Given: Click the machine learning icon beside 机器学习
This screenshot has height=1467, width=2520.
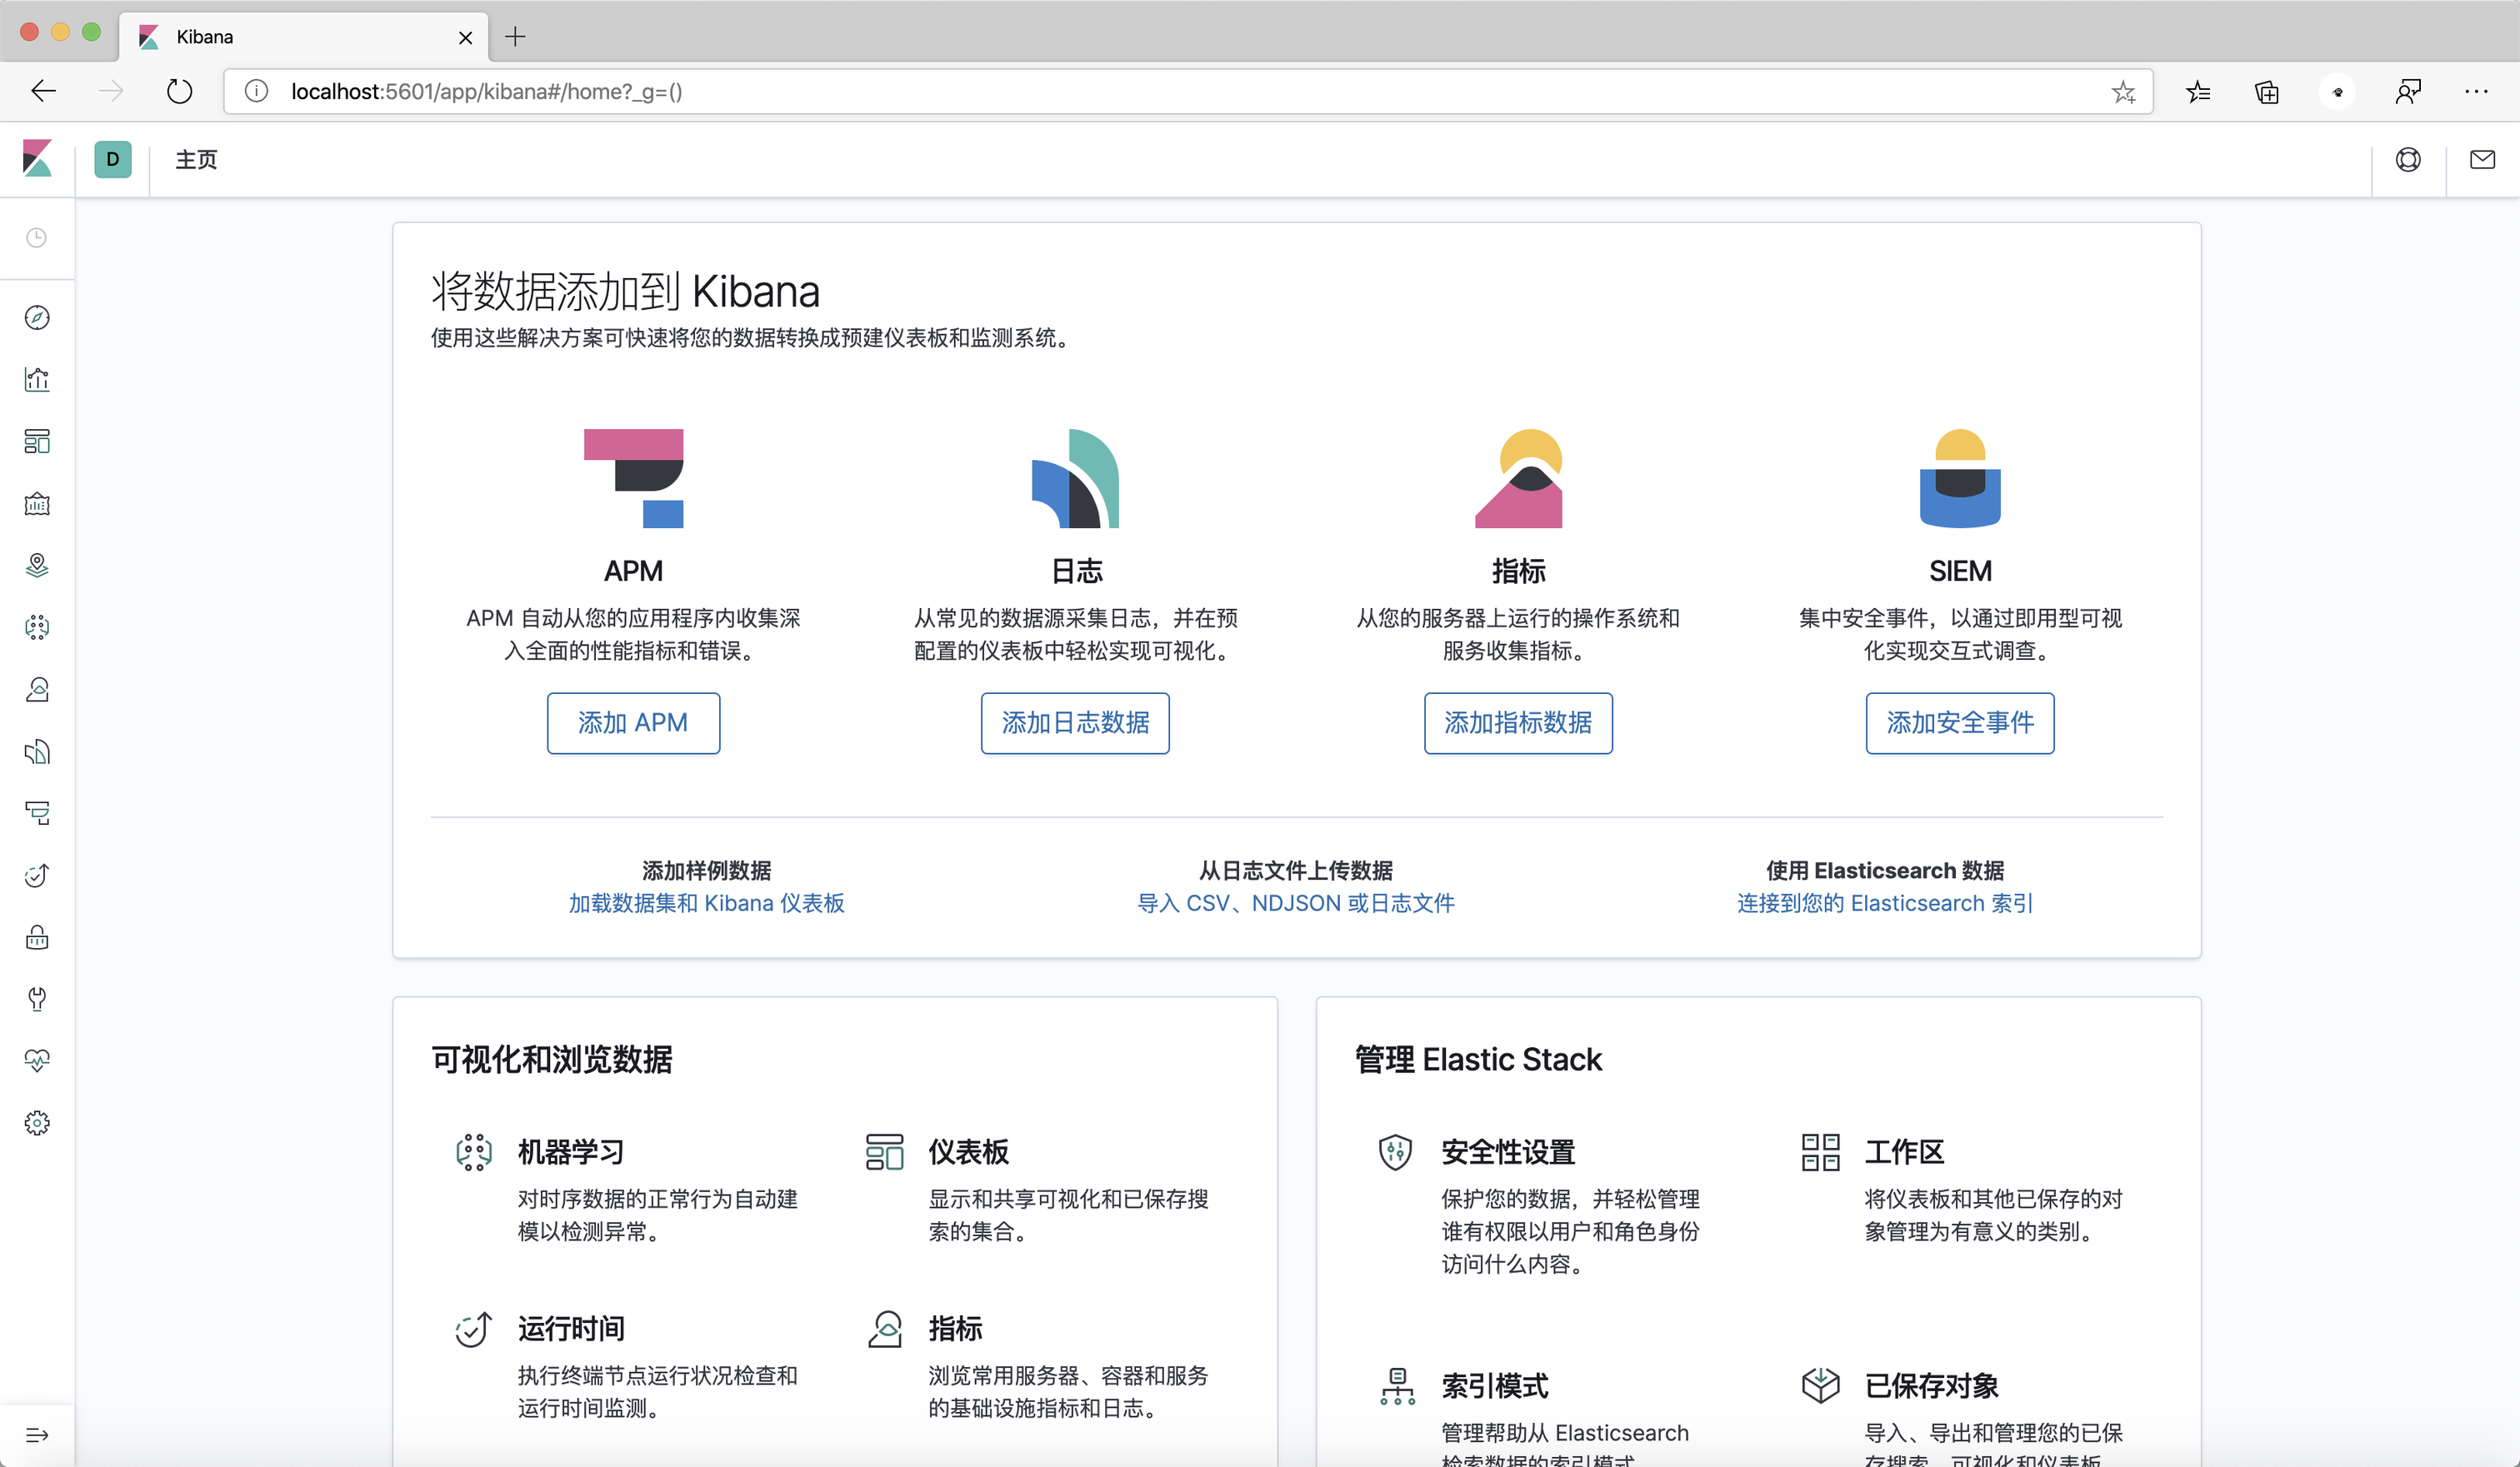Looking at the screenshot, I should tap(474, 1152).
